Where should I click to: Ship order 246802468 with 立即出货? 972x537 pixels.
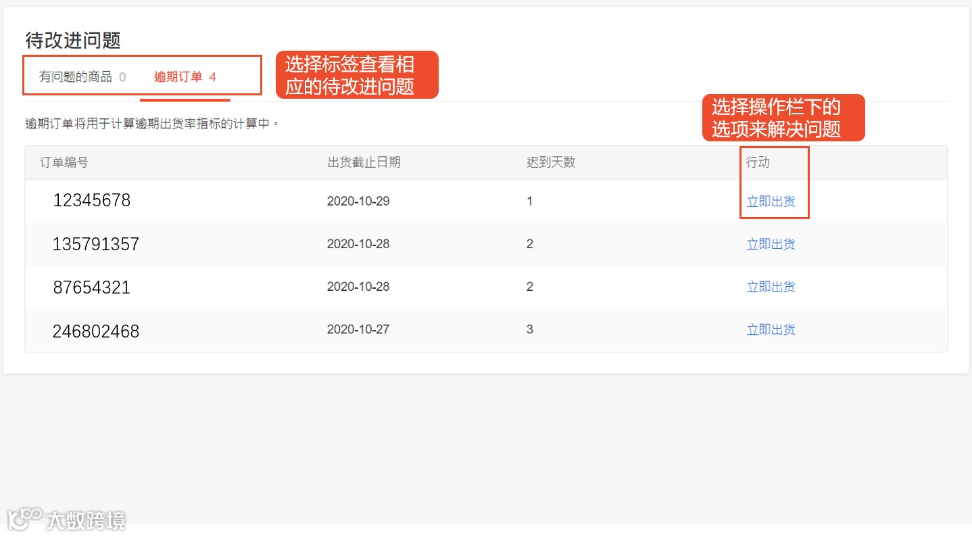tap(771, 330)
